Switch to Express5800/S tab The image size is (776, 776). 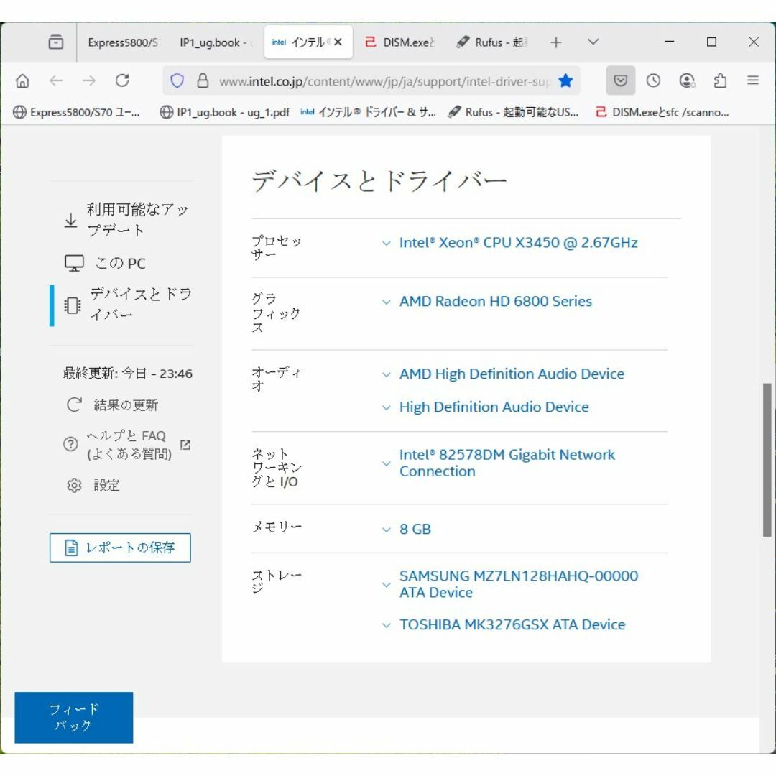click(124, 42)
